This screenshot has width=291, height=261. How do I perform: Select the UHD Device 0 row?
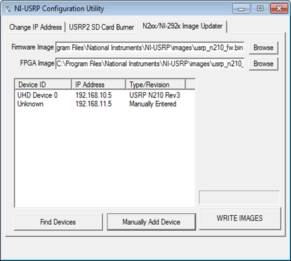pos(105,96)
